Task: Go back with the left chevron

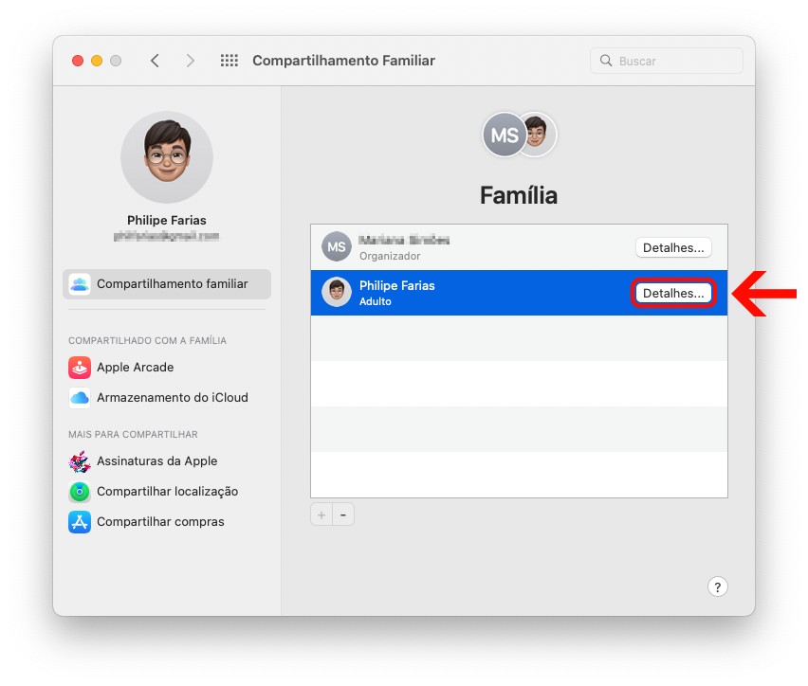Action: 155,61
